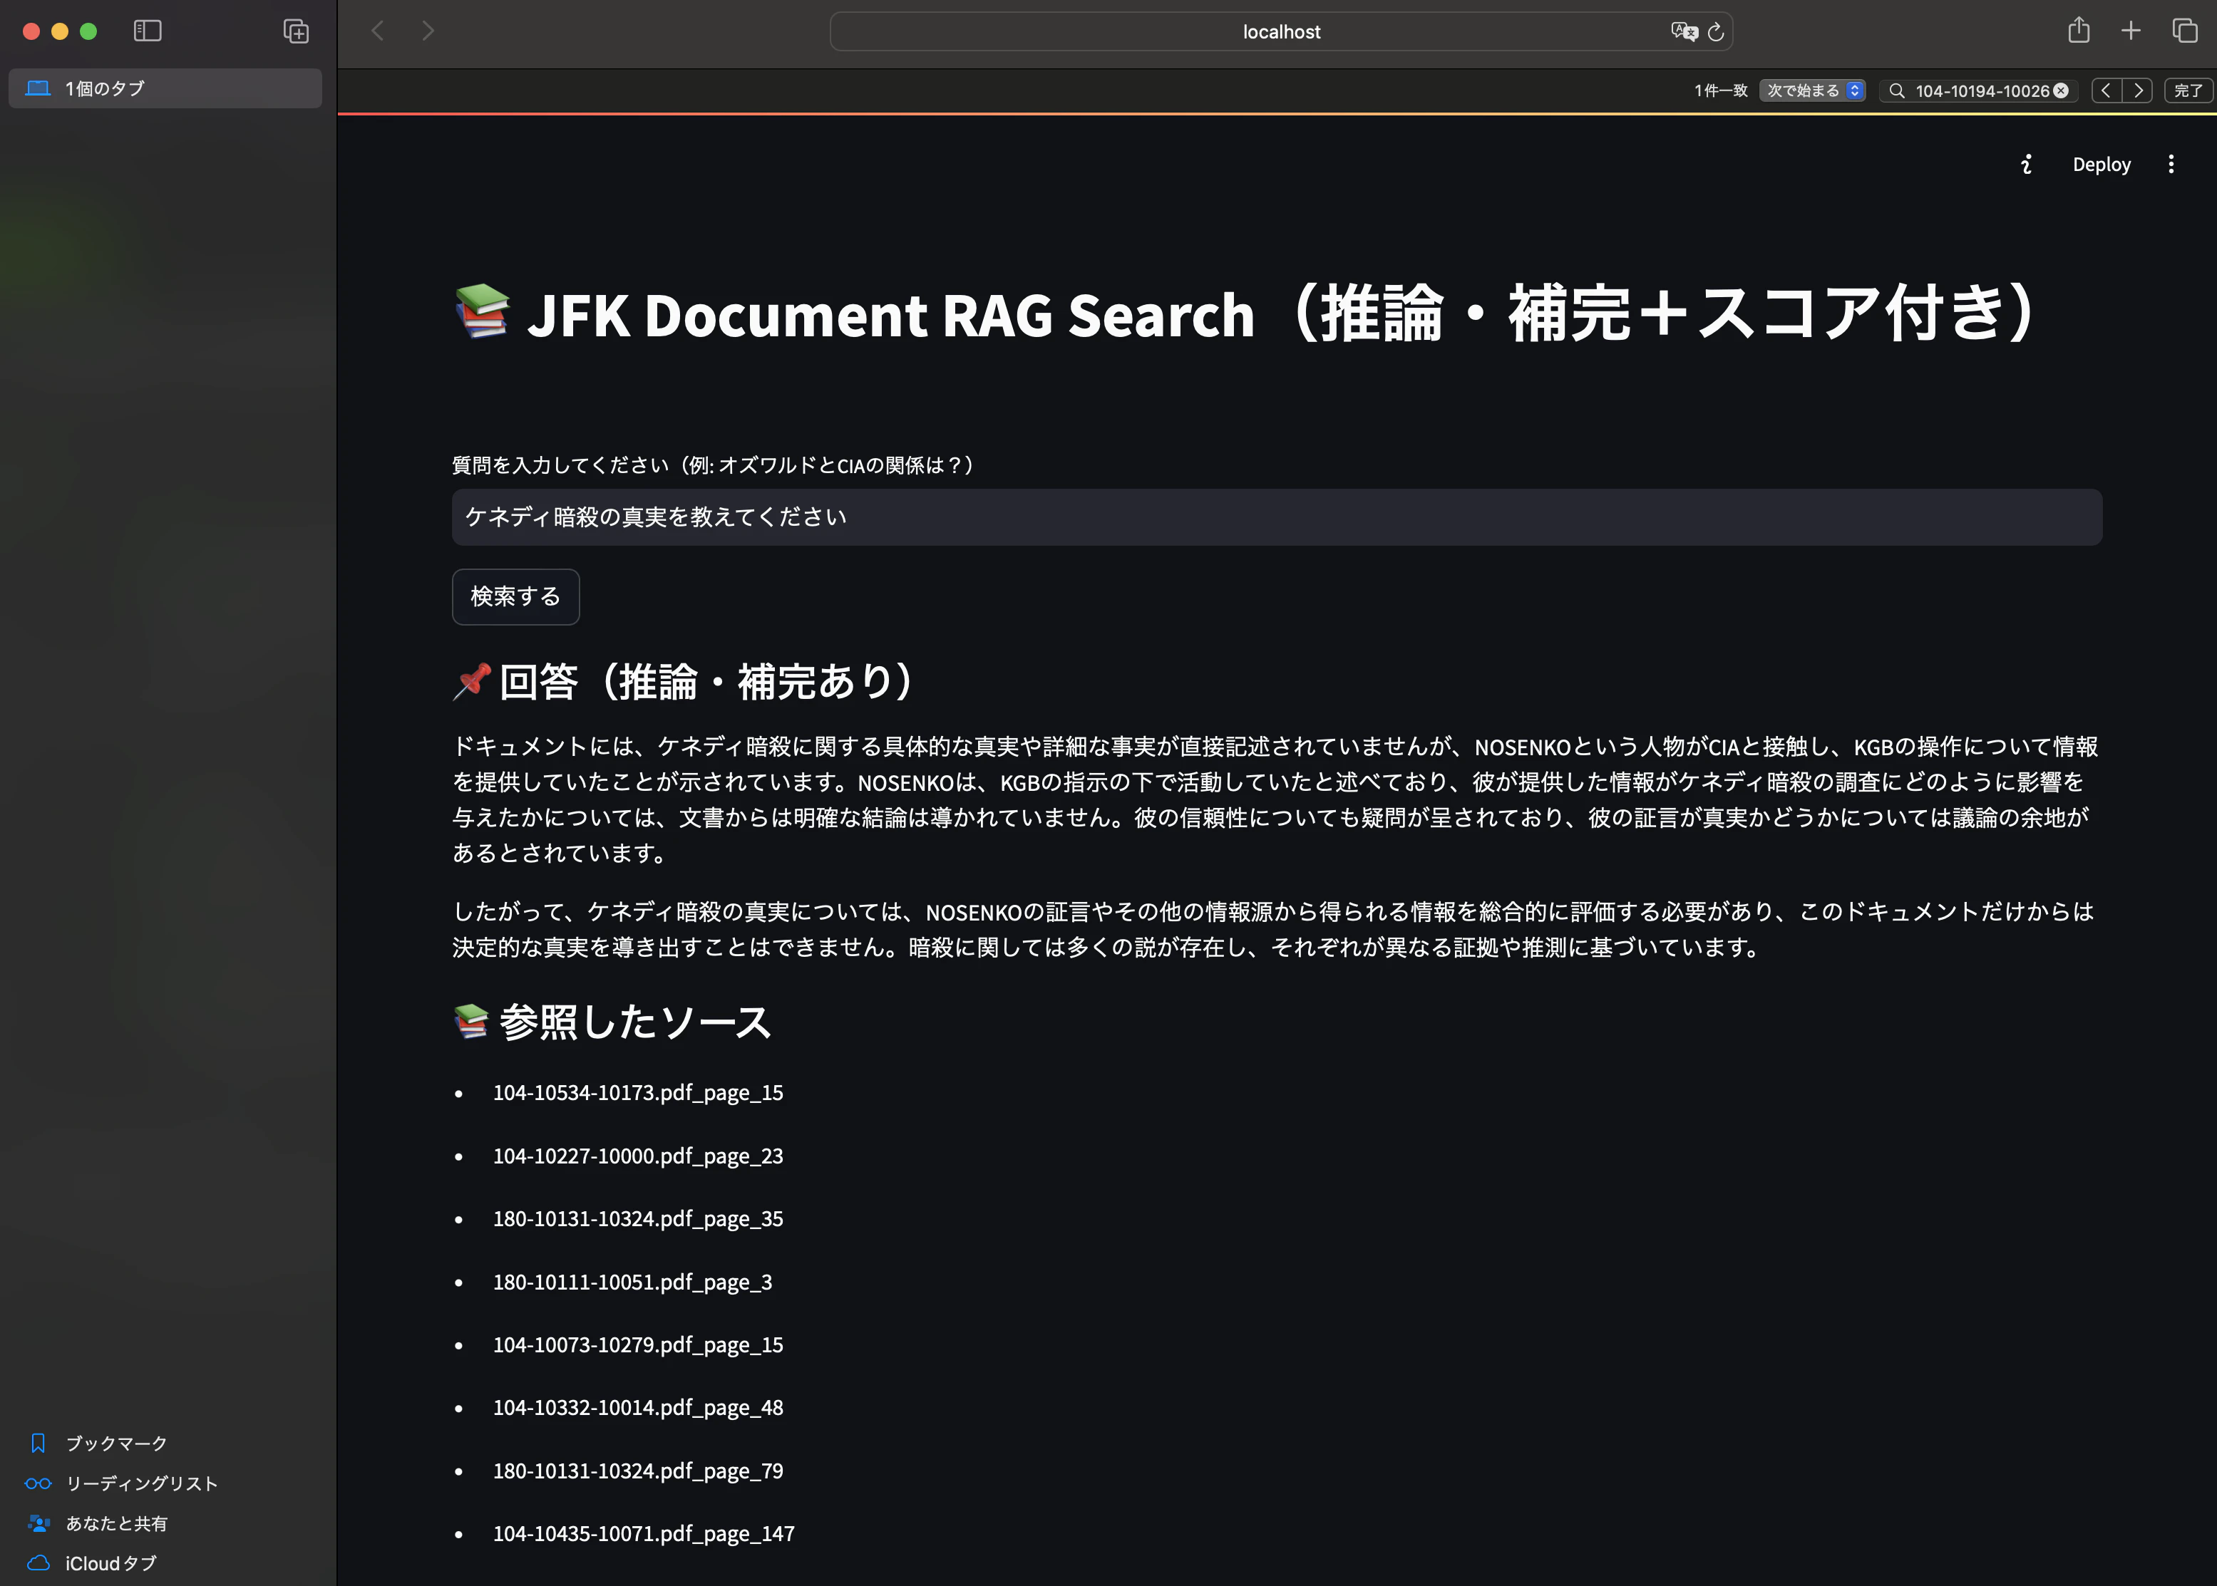This screenshot has height=1586, width=2217.
Task: Click the question input with ケネディ暗殺
Action: click(1276, 517)
